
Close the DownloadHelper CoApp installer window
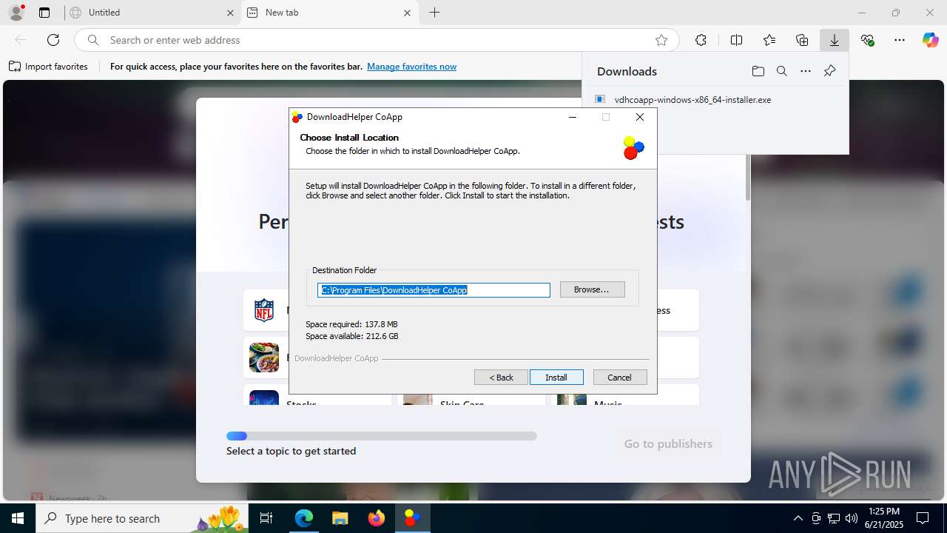point(640,117)
